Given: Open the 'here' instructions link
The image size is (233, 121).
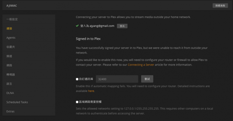Looking at the screenshot, I should [91, 91].
